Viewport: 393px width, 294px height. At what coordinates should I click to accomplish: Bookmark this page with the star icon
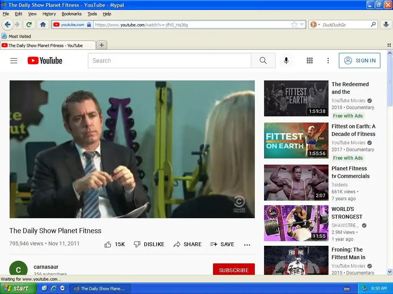pyautogui.click(x=294, y=24)
